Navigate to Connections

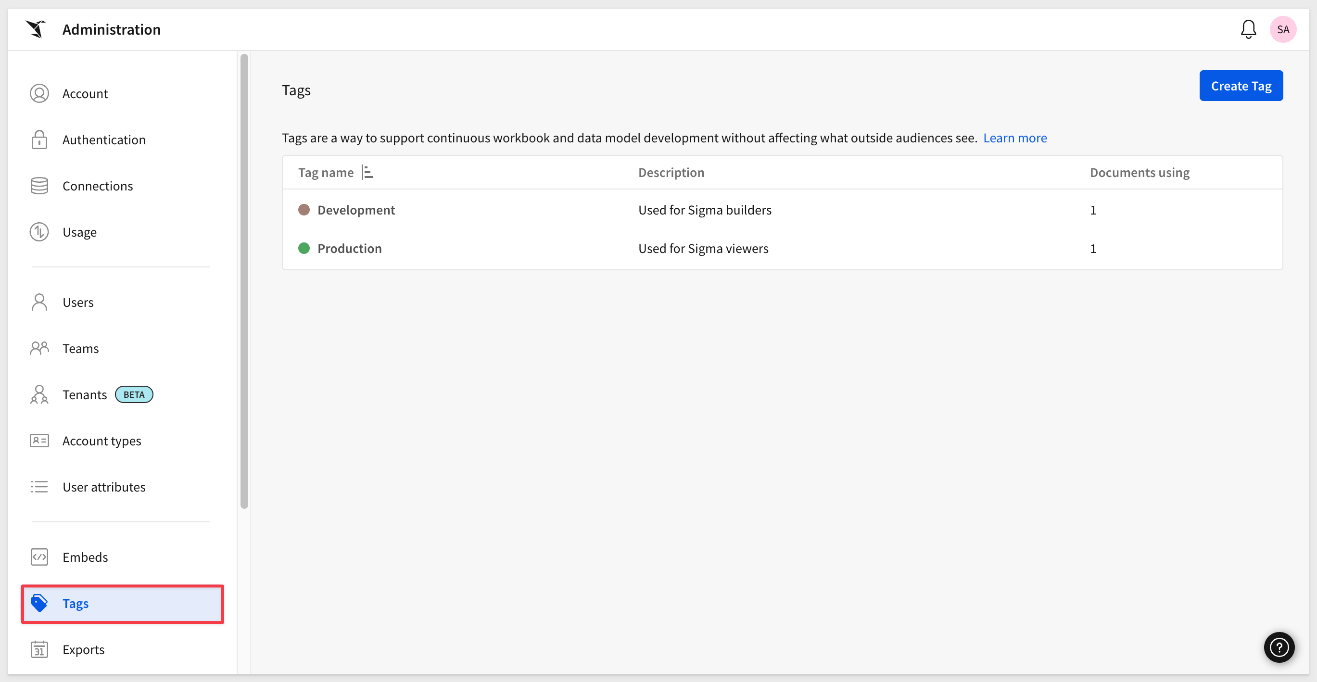(98, 186)
